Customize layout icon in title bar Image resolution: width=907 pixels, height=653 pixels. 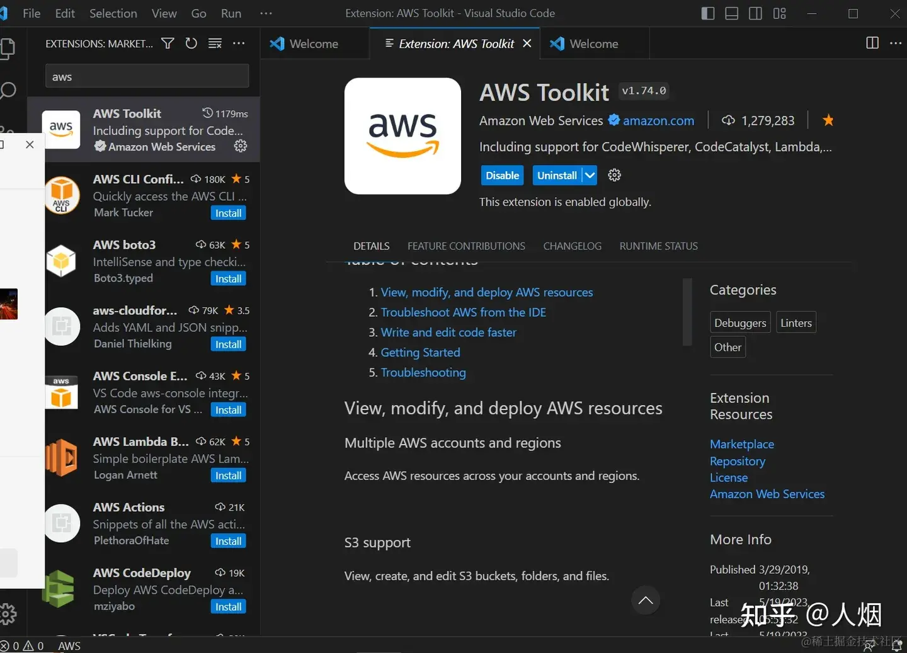[x=780, y=13]
